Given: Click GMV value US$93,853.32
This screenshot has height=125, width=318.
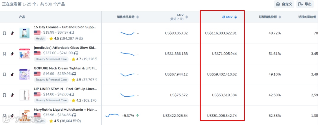Looking at the screenshot, I should 176,33.
